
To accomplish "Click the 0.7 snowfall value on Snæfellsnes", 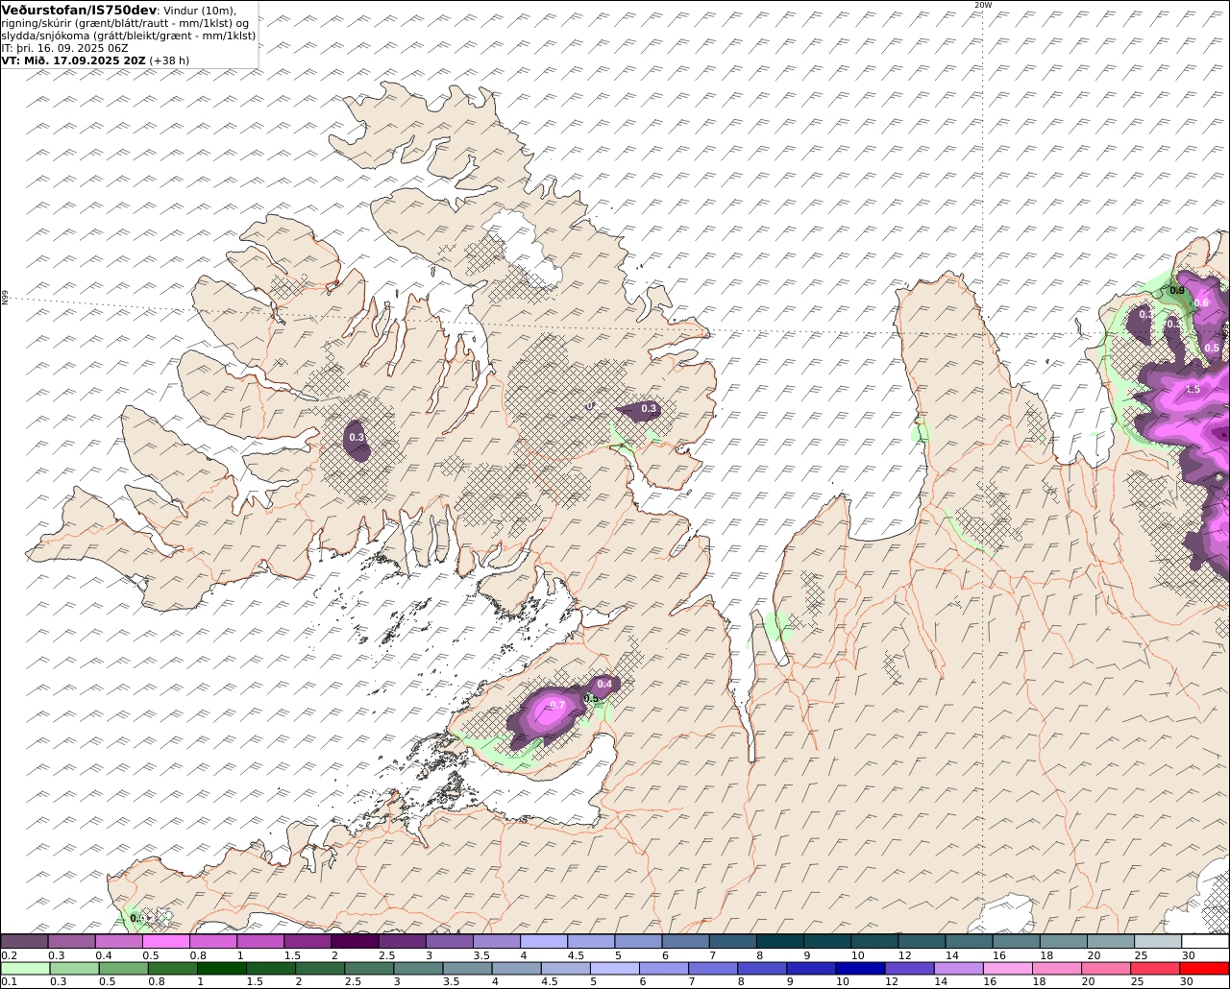I will click(557, 706).
